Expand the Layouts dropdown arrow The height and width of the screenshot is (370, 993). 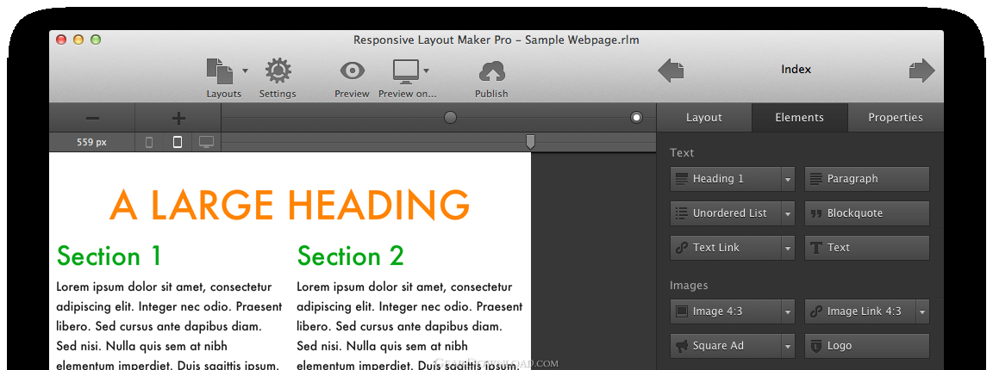(x=245, y=71)
